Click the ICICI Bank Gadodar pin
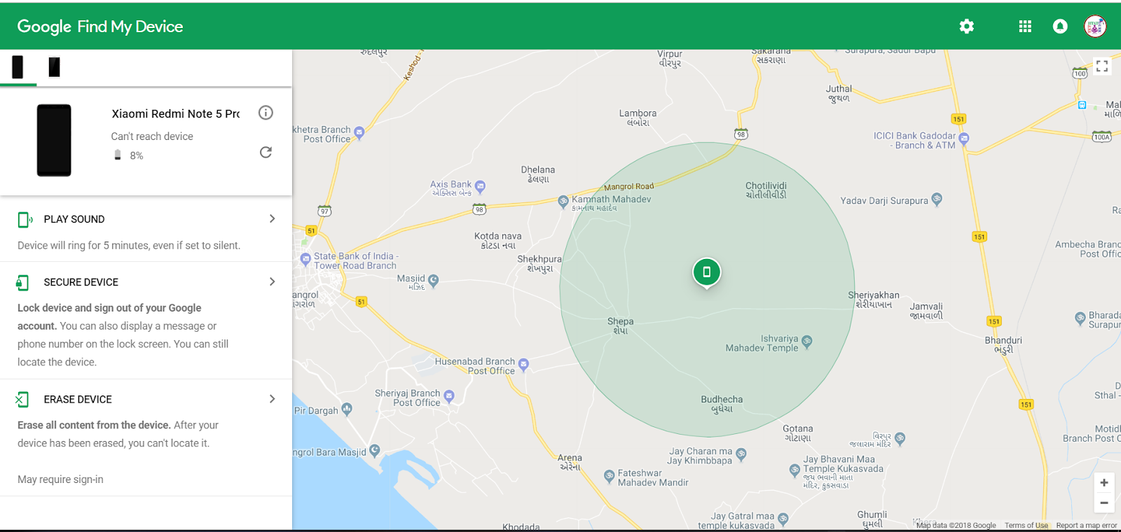Viewport: 1121px width, 532px height. coord(964,139)
